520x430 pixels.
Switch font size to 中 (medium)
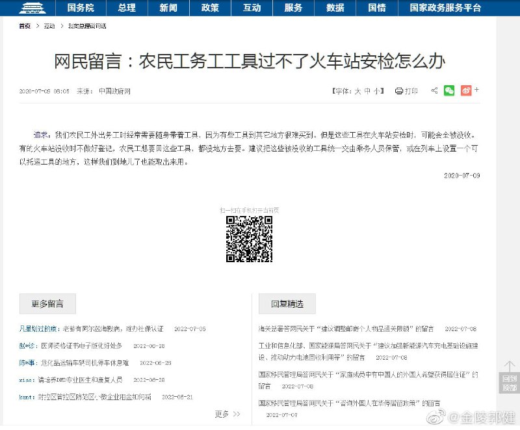[x=368, y=91]
